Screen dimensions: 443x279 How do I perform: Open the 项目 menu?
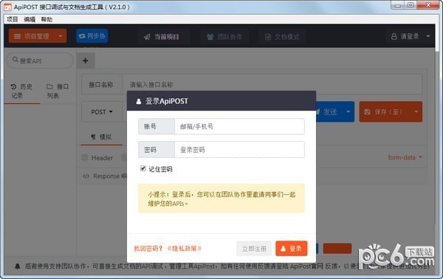[12, 19]
